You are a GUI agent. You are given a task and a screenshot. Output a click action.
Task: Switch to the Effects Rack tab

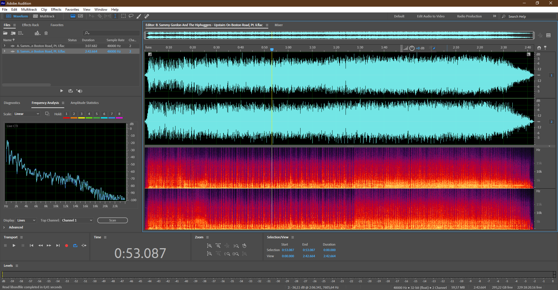coord(31,25)
